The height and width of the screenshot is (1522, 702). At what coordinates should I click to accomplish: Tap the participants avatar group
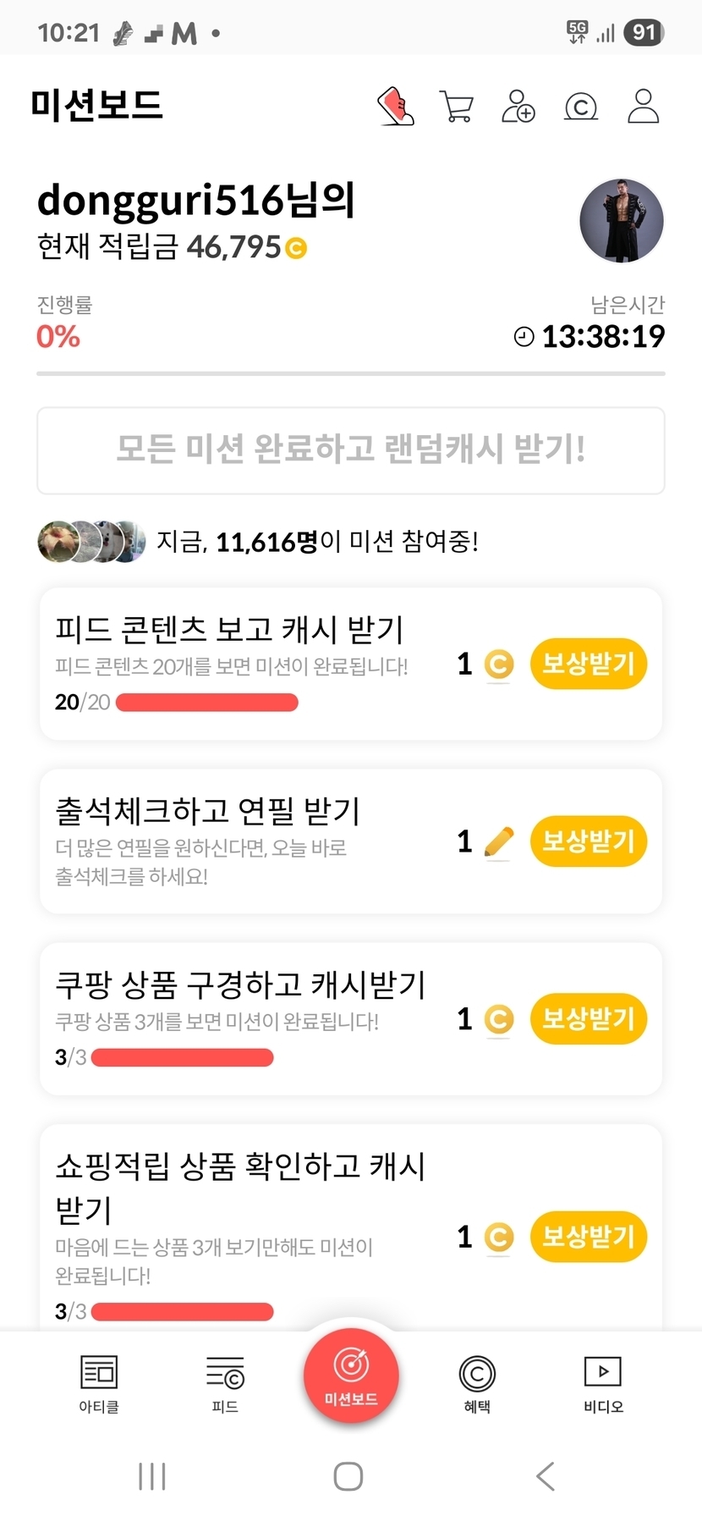pos(91,542)
